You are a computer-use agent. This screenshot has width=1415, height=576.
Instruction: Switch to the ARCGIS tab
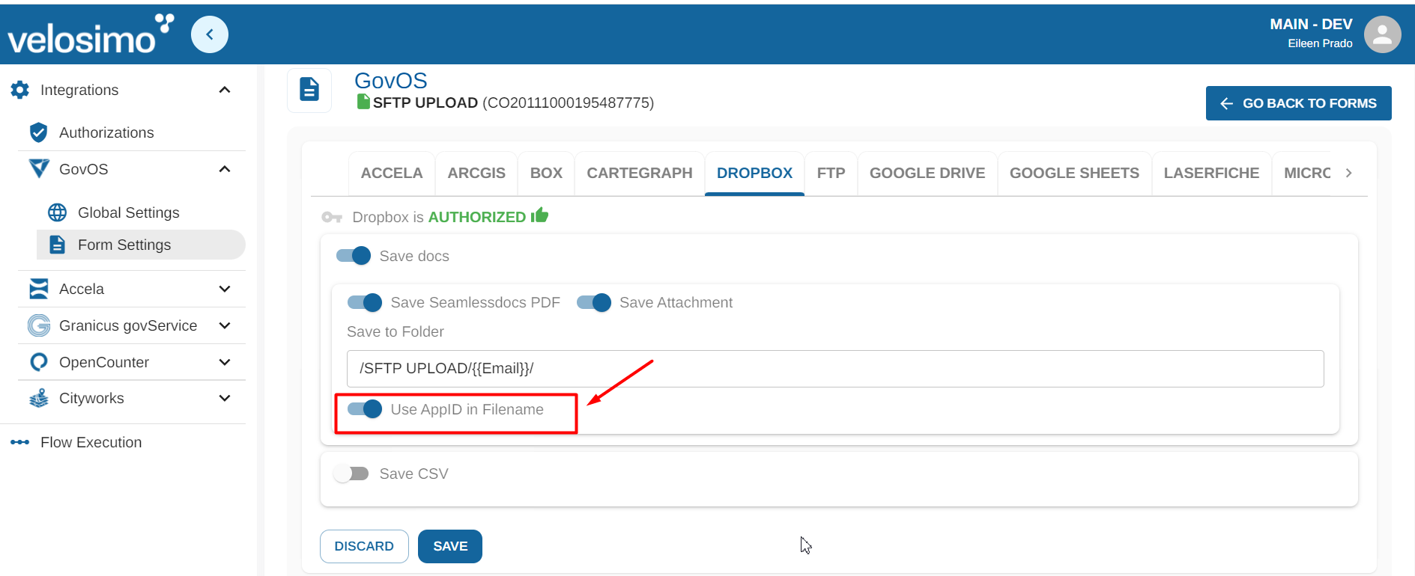click(476, 173)
